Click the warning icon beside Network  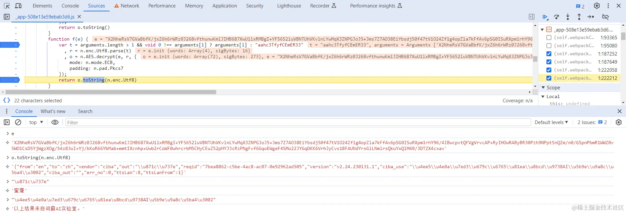tap(116, 6)
